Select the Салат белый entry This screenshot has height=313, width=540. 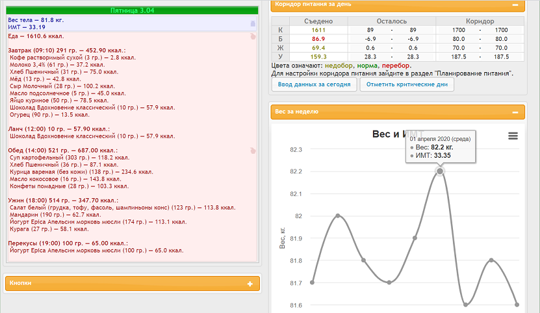[123, 208]
